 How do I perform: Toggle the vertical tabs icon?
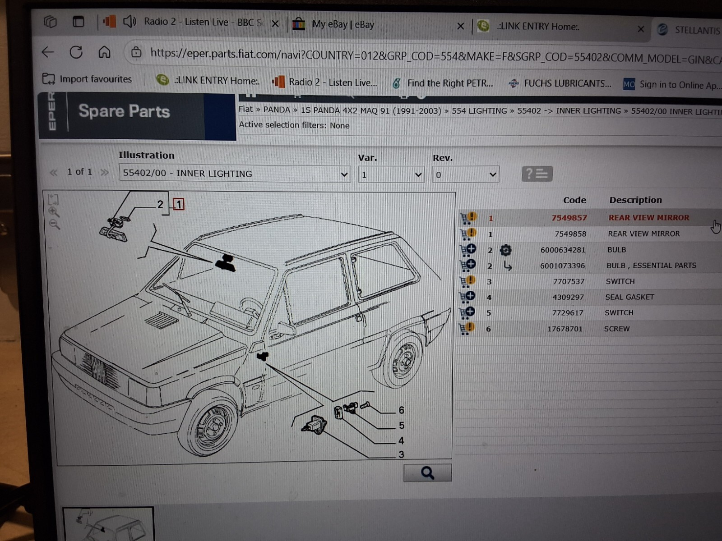point(79,21)
